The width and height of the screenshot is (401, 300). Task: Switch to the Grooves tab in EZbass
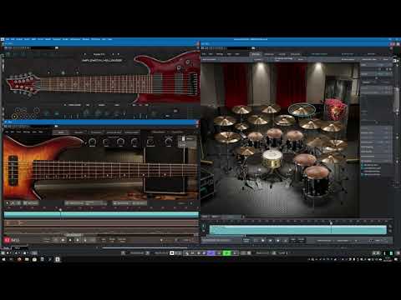click(x=79, y=132)
